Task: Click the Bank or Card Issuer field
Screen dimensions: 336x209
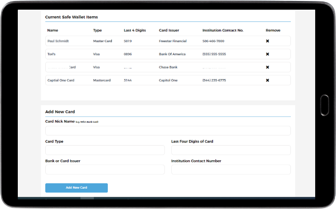Action: tap(105, 169)
